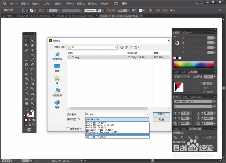Open the Effect menu

(70, 3)
